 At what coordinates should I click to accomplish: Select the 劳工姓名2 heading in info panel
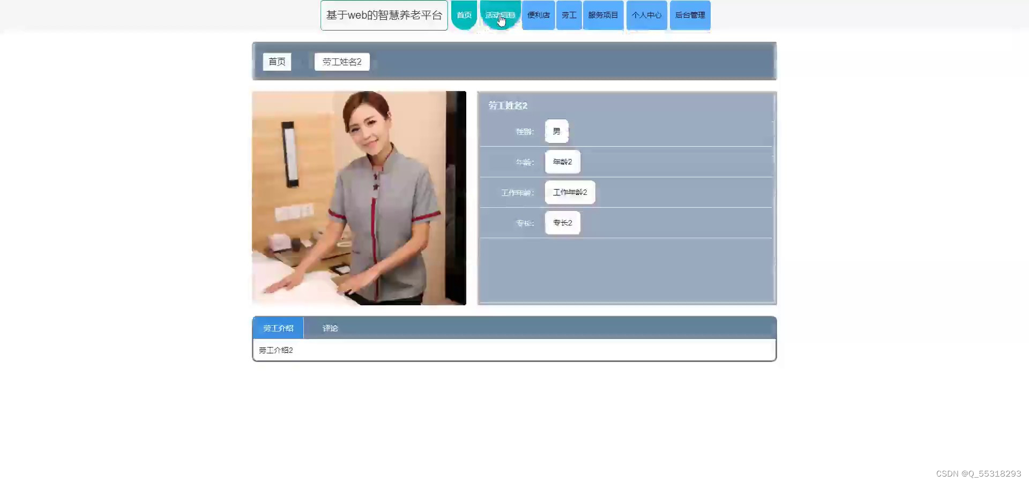tap(508, 105)
